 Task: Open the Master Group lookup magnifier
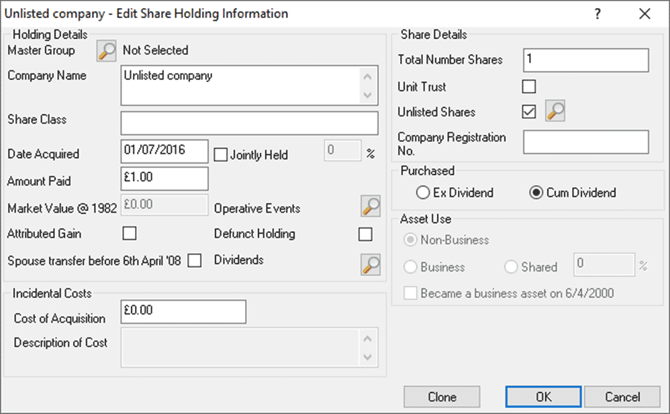[x=105, y=50]
